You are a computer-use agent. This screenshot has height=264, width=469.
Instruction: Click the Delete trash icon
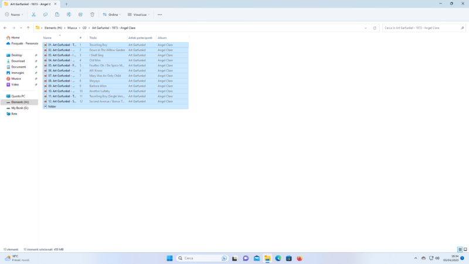point(92,14)
